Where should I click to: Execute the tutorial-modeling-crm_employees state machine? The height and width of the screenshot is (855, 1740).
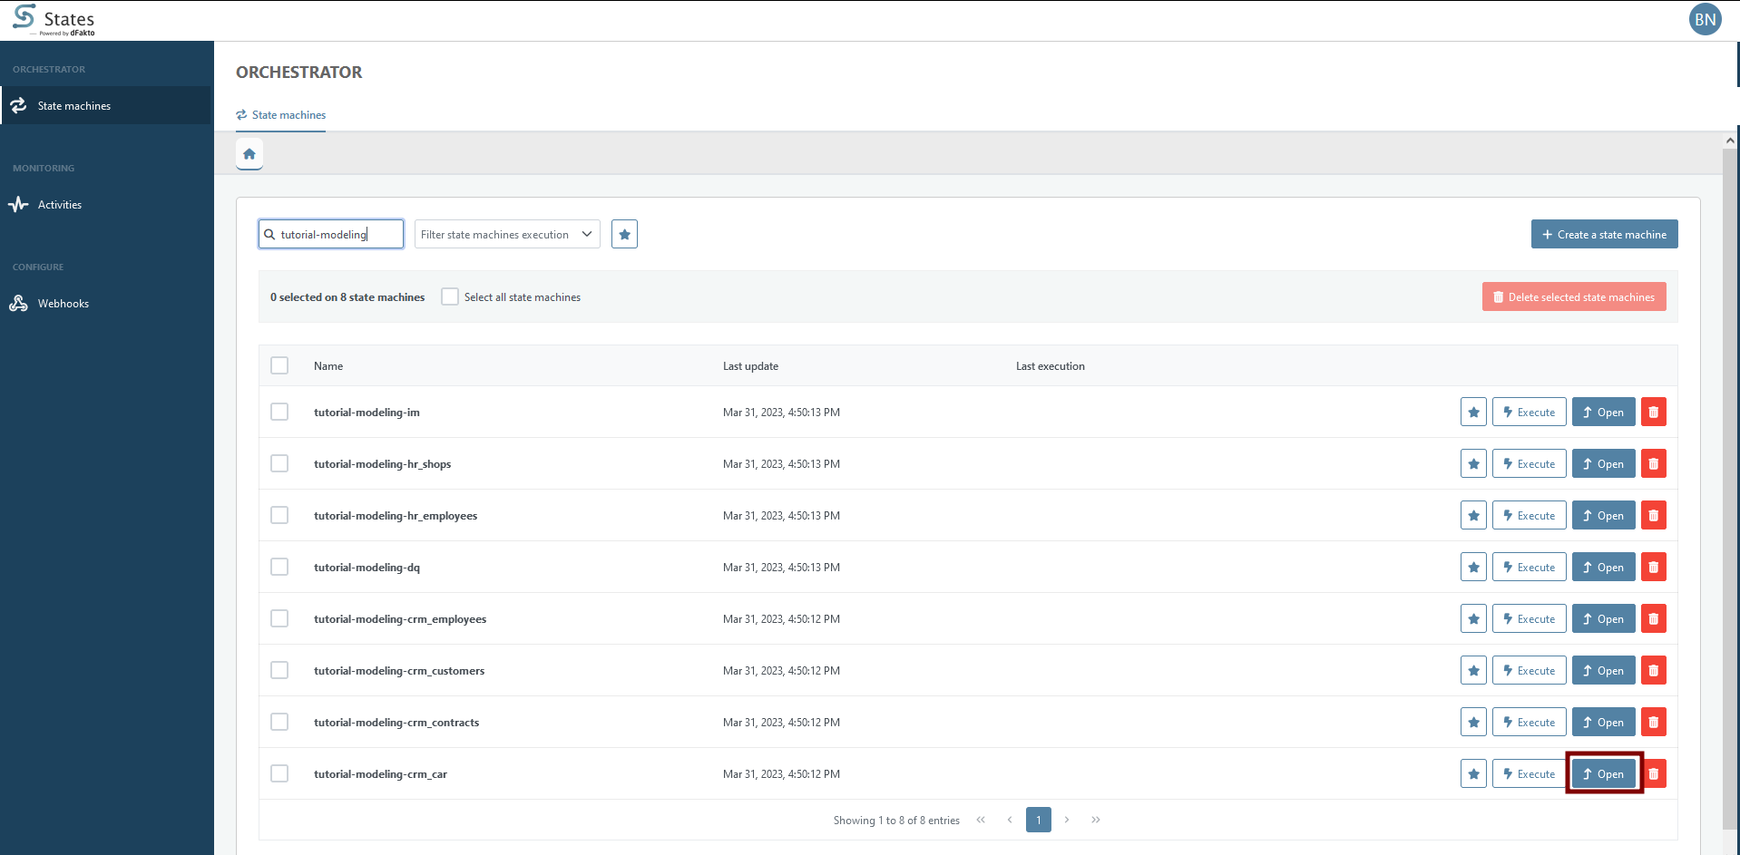pyautogui.click(x=1529, y=619)
